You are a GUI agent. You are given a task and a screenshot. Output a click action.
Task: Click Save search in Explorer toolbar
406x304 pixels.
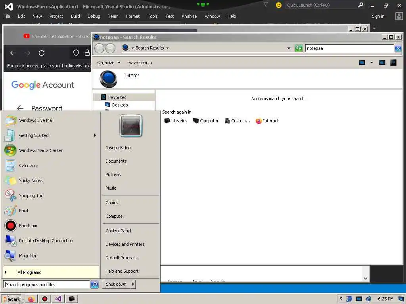point(140,63)
